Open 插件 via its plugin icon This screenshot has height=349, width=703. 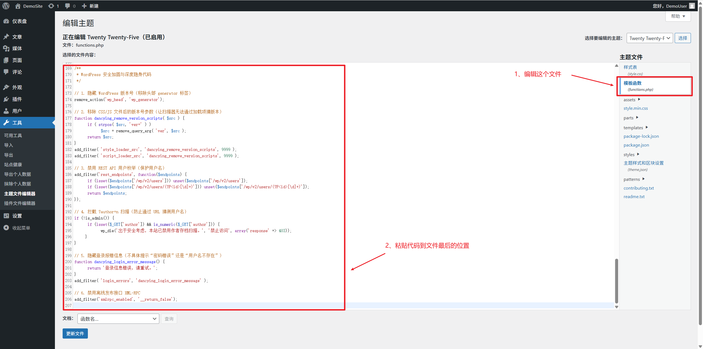click(x=6, y=99)
